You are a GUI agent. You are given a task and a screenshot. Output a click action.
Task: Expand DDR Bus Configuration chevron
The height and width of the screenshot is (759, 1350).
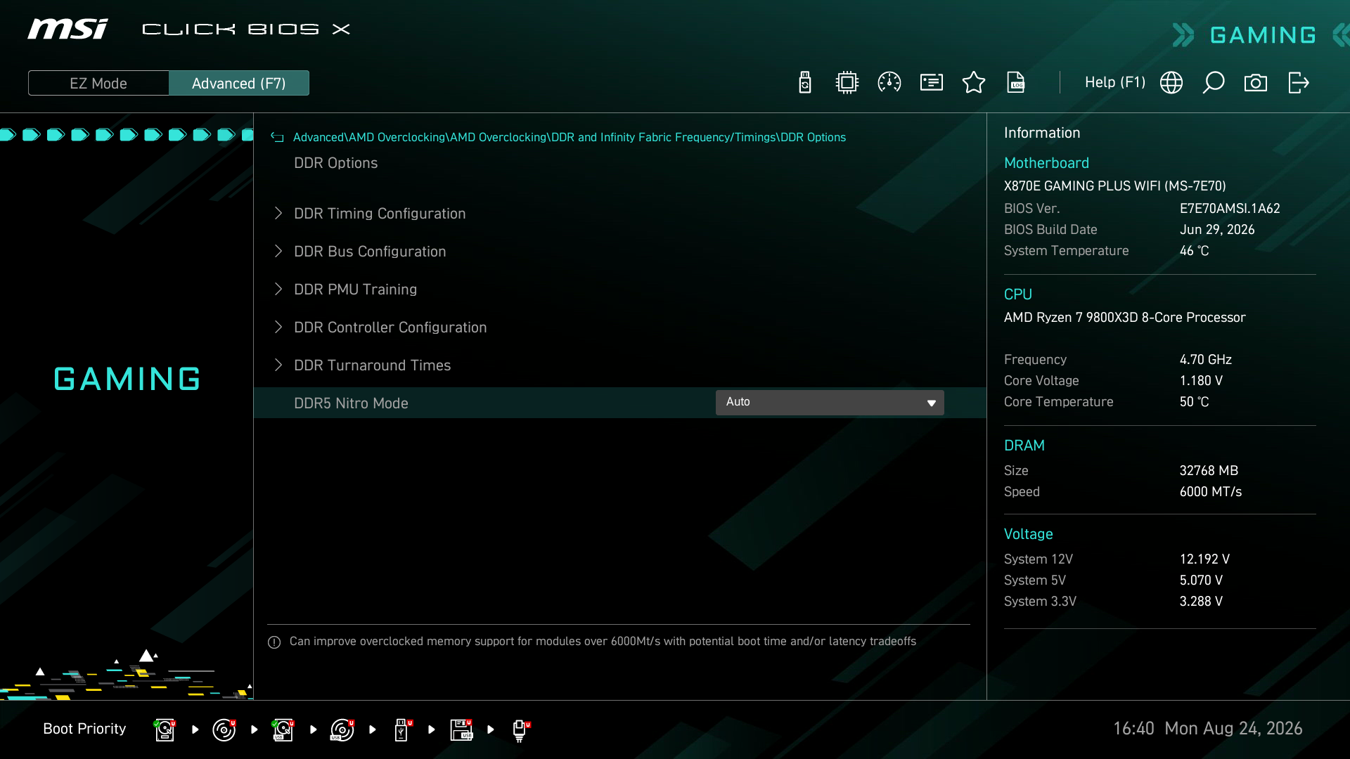coord(278,251)
